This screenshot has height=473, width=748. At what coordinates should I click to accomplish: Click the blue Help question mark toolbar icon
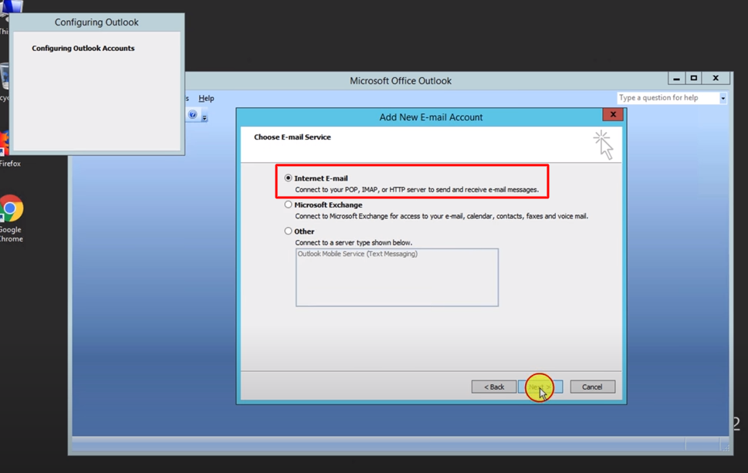(193, 114)
